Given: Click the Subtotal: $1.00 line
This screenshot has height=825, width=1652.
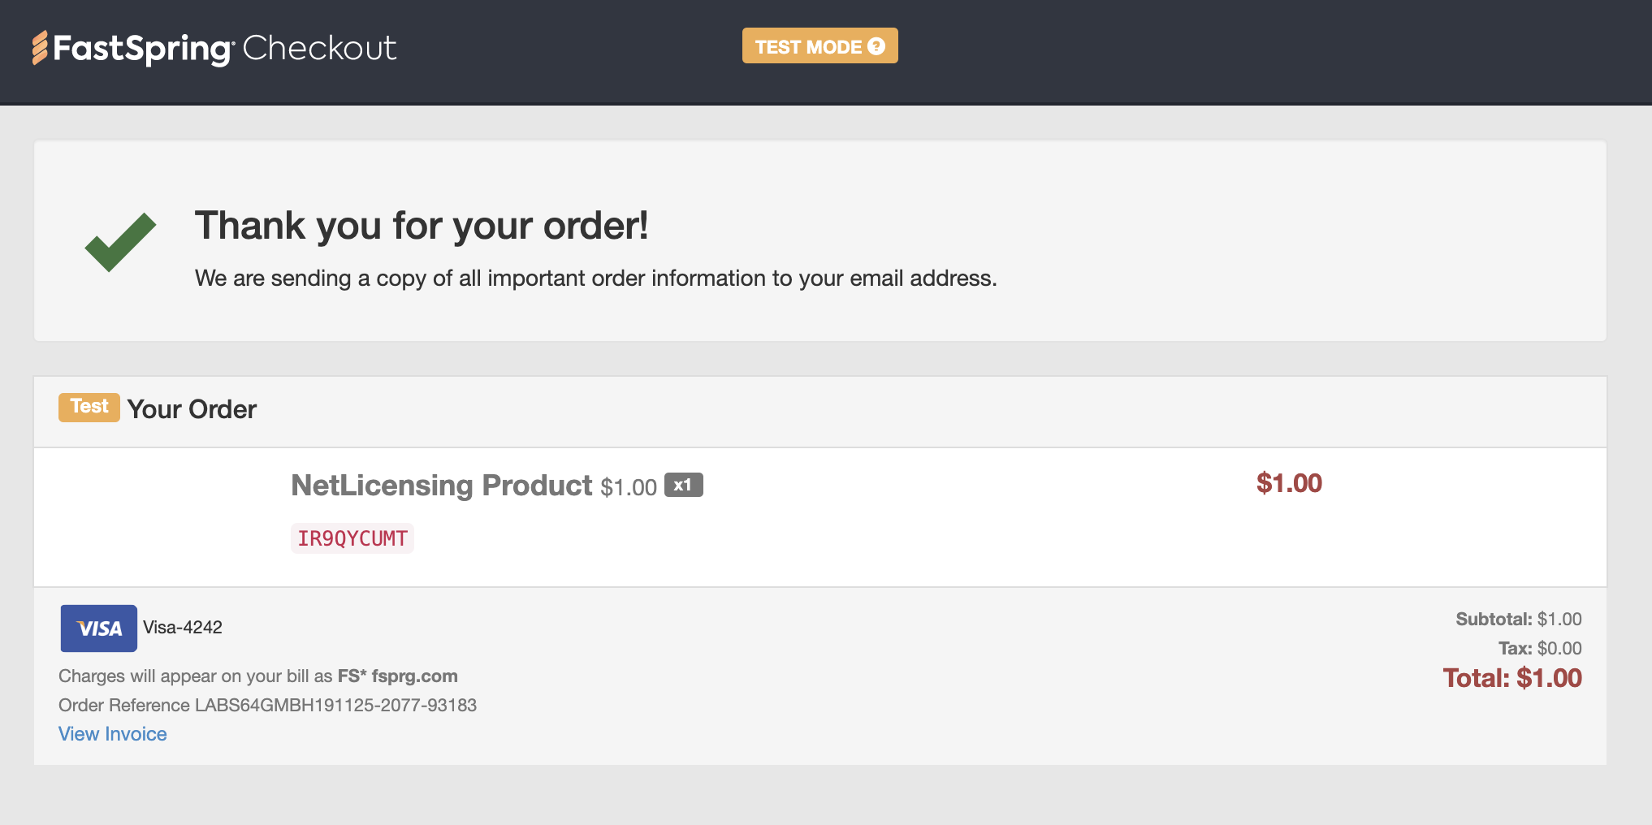Looking at the screenshot, I should pyautogui.click(x=1519, y=620).
